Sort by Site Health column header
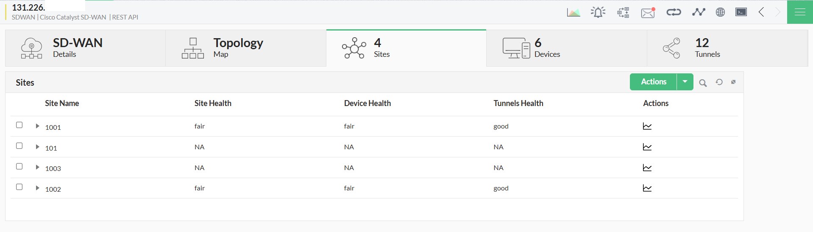This screenshot has height=232, width=813. (x=213, y=103)
